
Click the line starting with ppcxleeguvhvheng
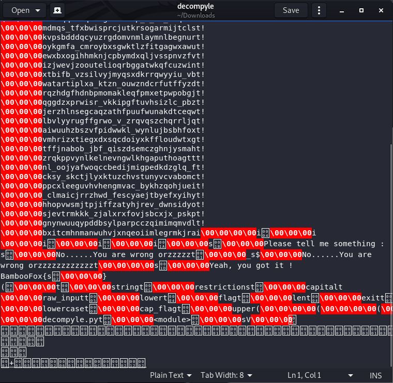102,186
